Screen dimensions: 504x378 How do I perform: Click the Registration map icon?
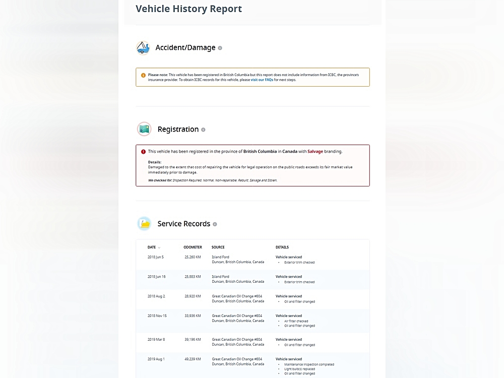point(144,129)
